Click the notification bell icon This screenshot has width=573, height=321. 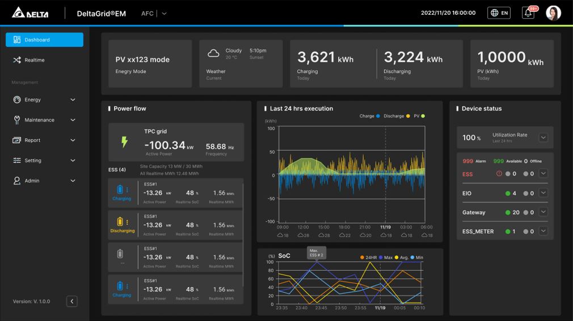pos(528,13)
